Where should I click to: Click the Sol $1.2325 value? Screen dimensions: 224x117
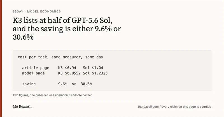coord(95,73)
